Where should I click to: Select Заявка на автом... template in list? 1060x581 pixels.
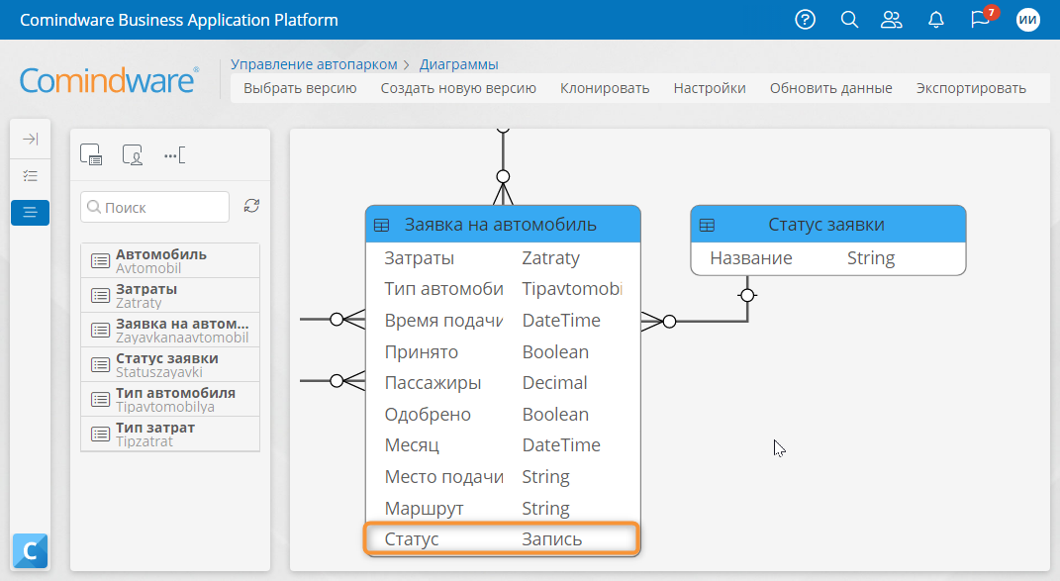[x=170, y=330]
